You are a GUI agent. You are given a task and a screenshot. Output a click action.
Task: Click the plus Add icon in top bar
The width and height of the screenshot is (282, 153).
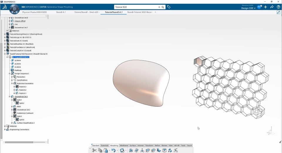(x=266, y=7)
